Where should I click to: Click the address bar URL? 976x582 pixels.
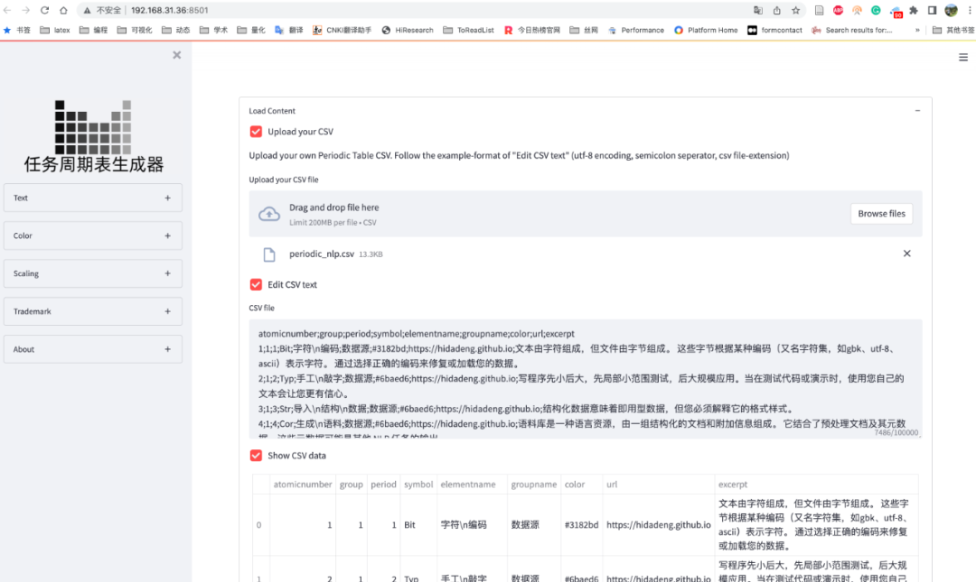(x=169, y=10)
